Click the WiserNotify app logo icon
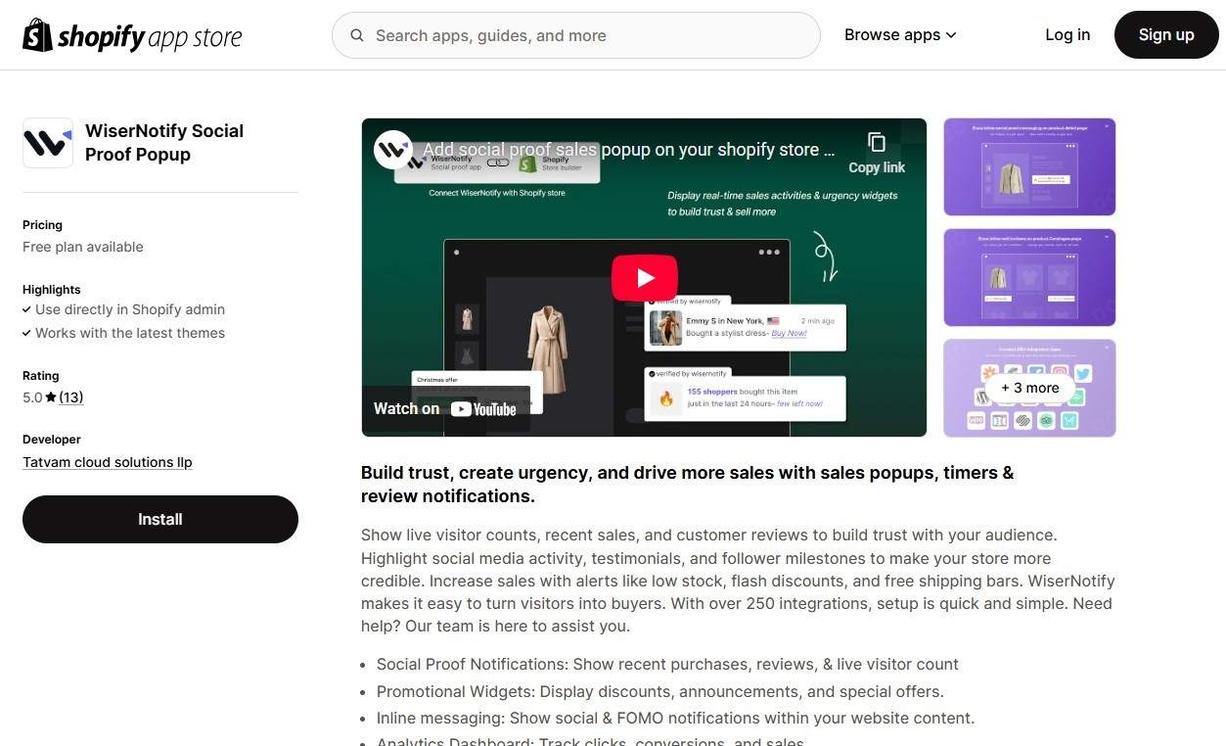This screenshot has width=1226, height=746. pos(48,143)
